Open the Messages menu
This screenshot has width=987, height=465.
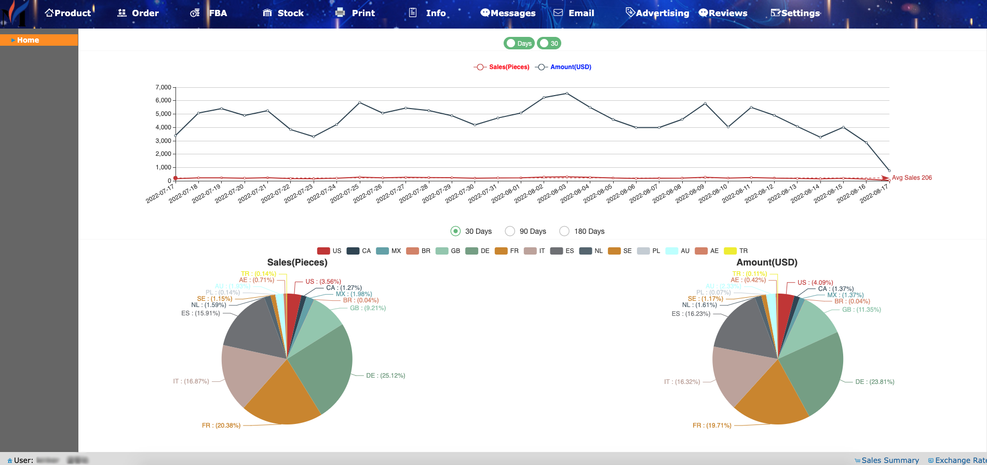(508, 13)
